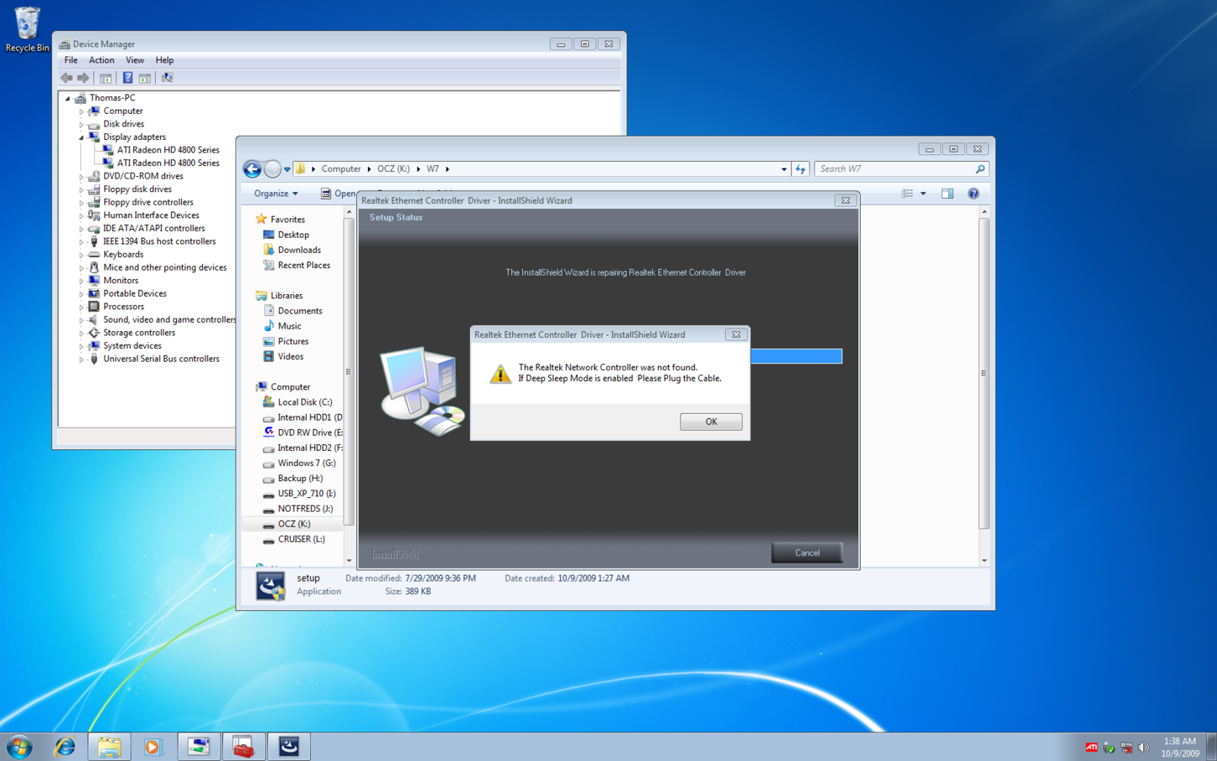Open Windows Media Player from the taskbar
Screen dimensions: 1217x761
click(x=153, y=746)
